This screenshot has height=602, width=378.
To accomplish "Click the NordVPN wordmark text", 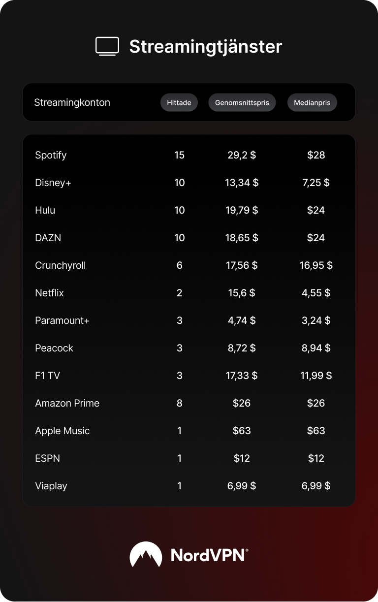I will coord(209,555).
